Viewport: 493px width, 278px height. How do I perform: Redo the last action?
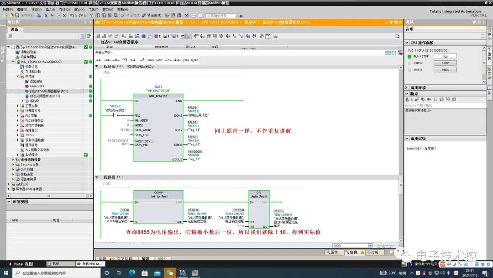[81, 16]
